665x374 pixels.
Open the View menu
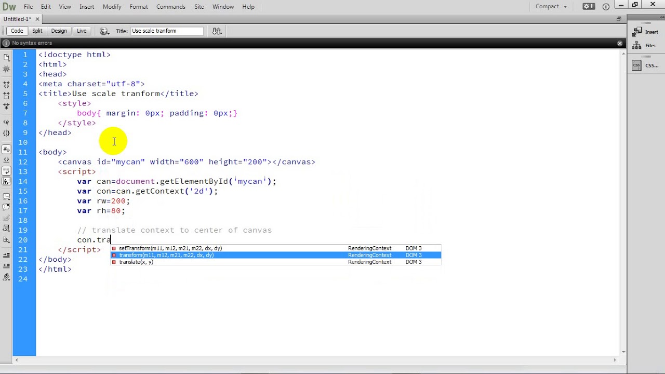(65, 7)
